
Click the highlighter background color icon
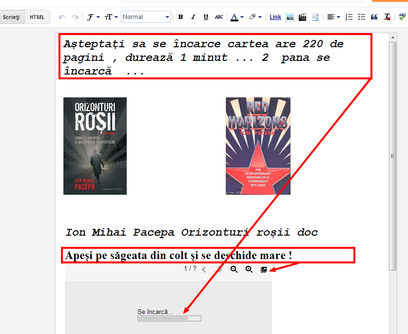(x=252, y=17)
